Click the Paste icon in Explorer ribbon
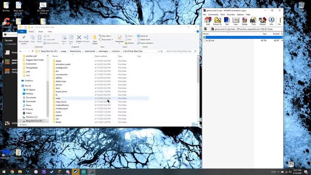The width and height of the screenshot is (311, 175). pyautogui.click(x=39, y=39)
